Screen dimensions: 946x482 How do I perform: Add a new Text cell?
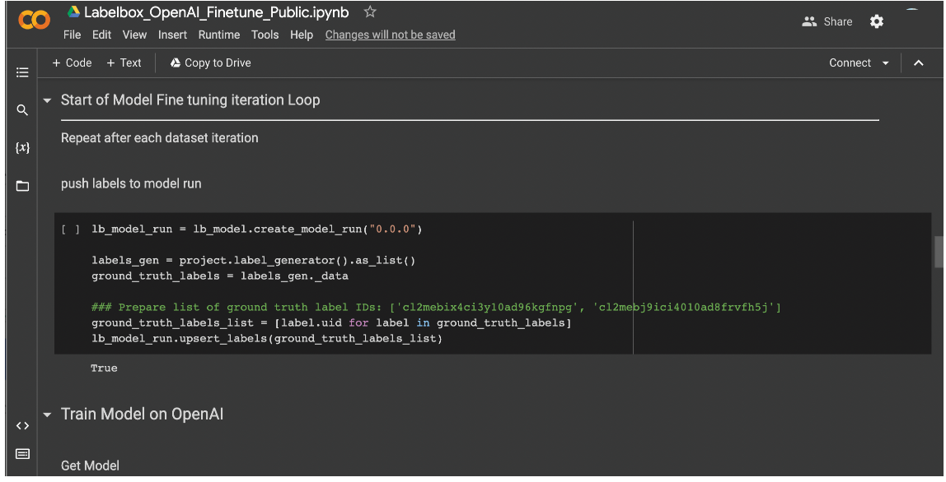(x=124, y=63)
